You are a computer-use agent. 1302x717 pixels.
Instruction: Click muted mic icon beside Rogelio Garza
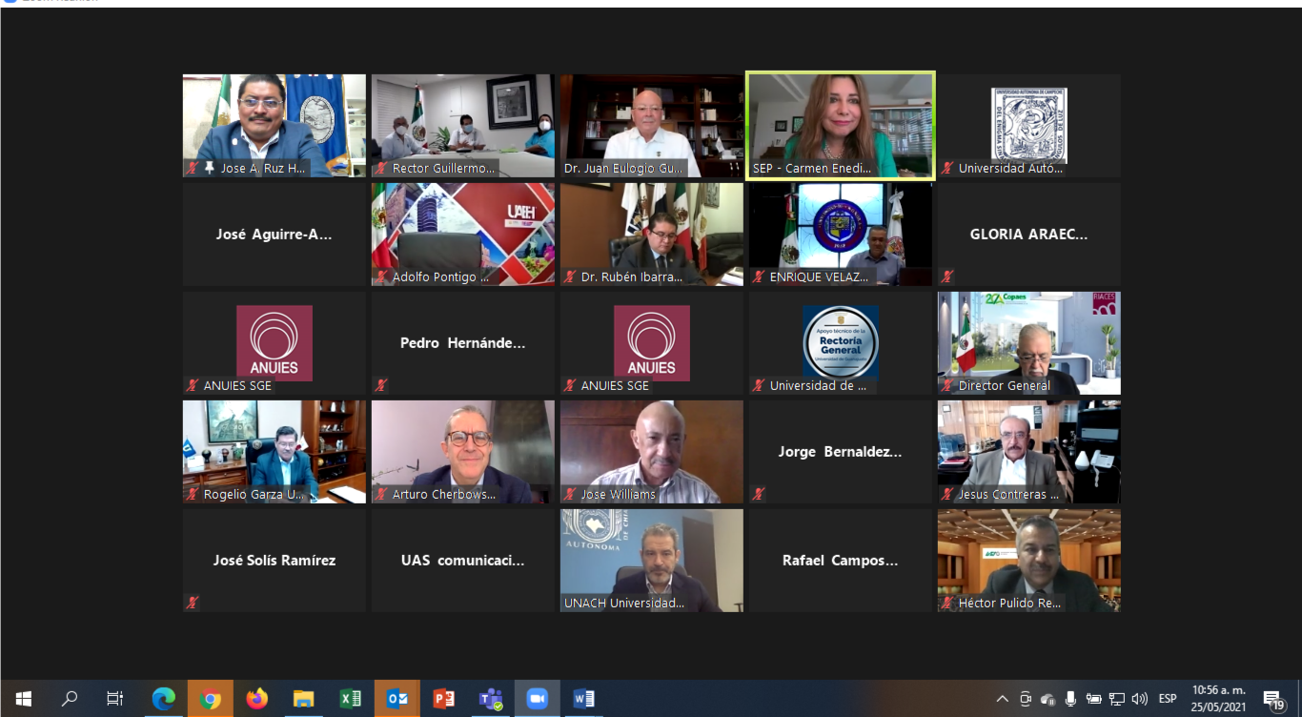(193, 494)
